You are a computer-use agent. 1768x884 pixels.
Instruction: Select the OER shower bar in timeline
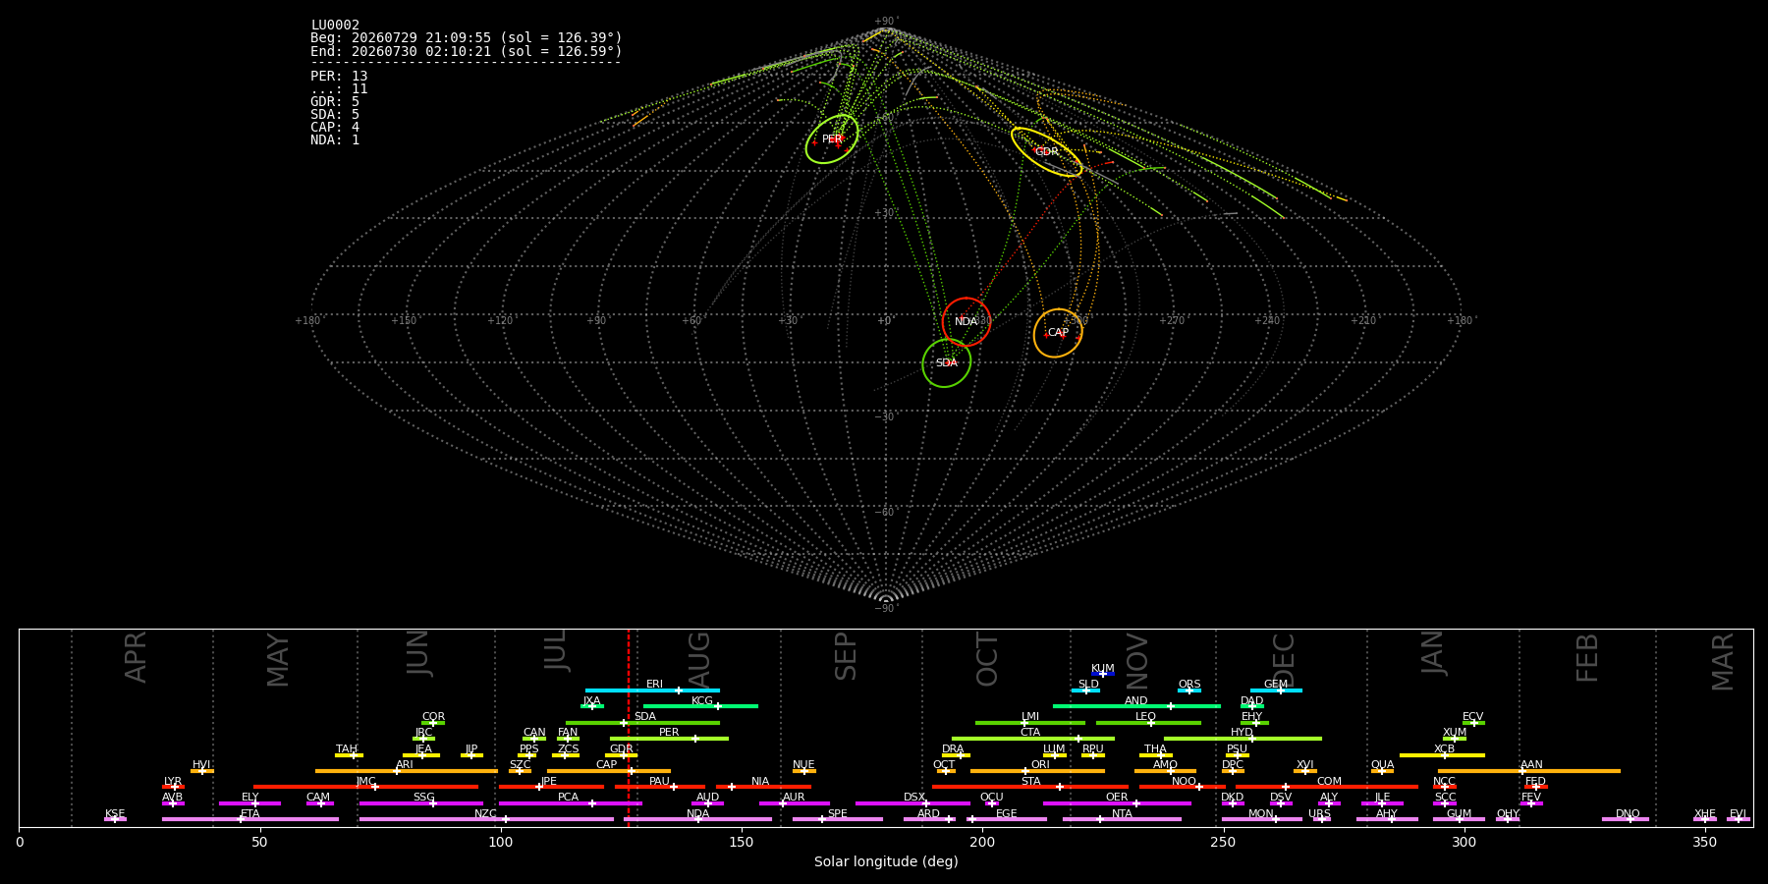coord(1117,803)
